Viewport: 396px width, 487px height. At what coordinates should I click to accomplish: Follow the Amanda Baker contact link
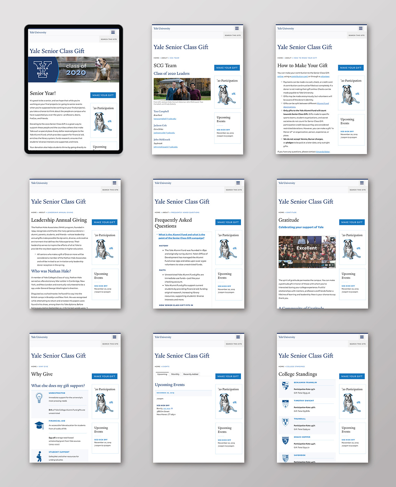pyautogui.click(x=323, y=152)
